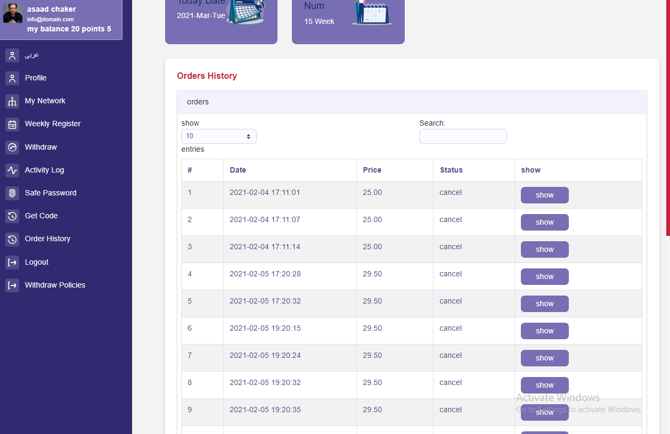
Task: Click the My Network hierarchy icon
Action: click(12, 101)
